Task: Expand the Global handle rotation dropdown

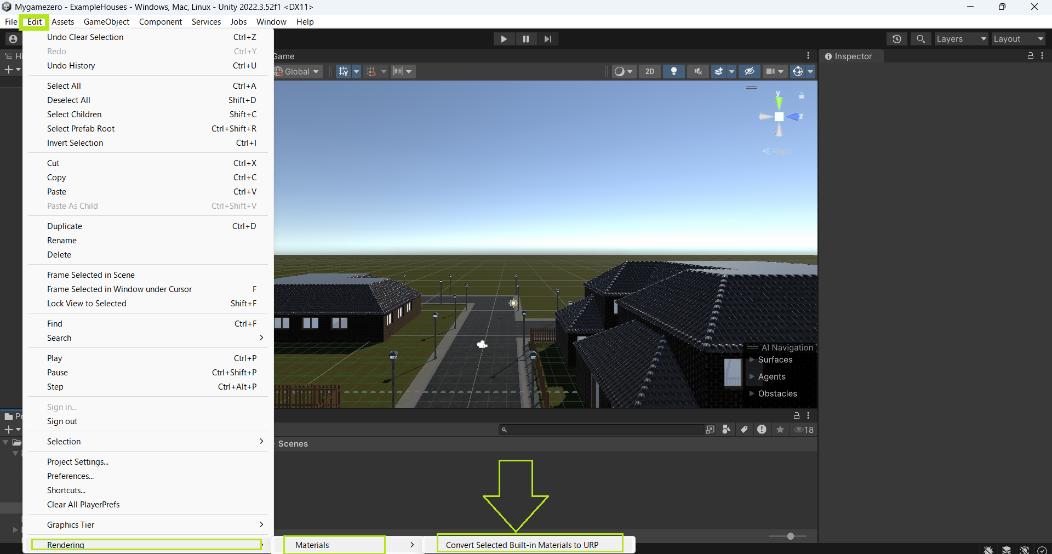Action: pos(298,71)
